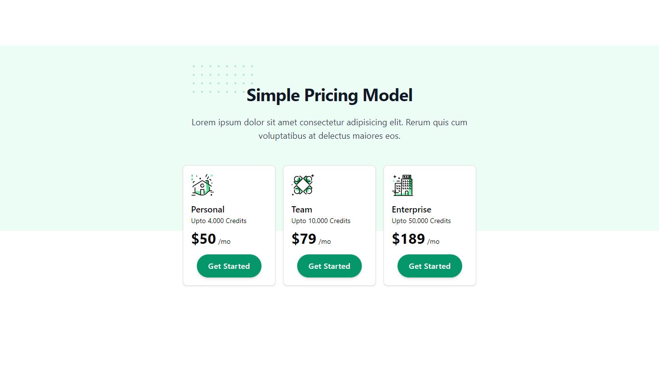The width and height of the screenshot is (659, 370).
Task: Click the $79 price text
Action: (x=303, y=238)
